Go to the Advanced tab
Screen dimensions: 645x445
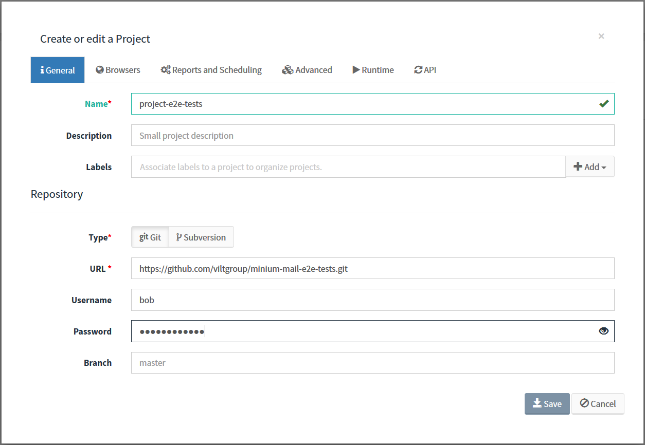pos(307,70)
